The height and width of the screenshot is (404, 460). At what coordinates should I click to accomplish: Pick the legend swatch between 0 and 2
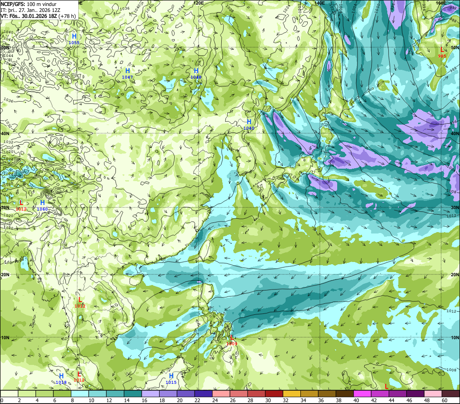tap(9, 393)
